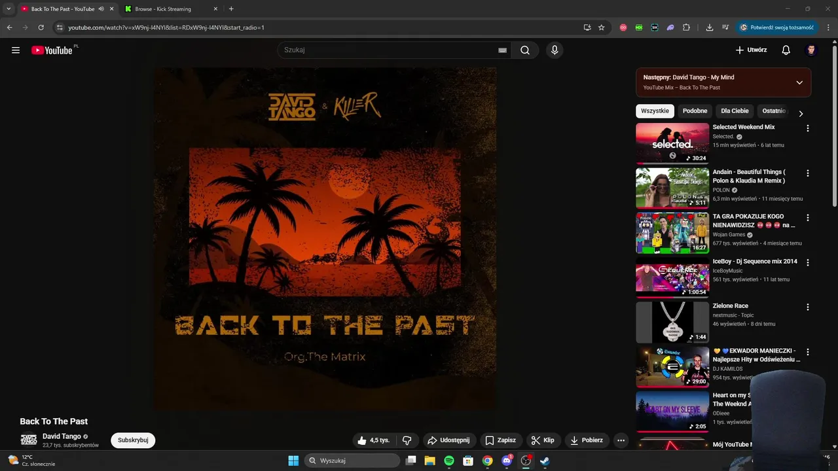Screen dimensions: 838x471
Task: Open Discord from the taskbar
Action: coord(506,461)
